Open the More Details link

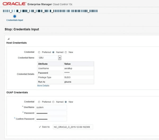click(x=43, y=86)
